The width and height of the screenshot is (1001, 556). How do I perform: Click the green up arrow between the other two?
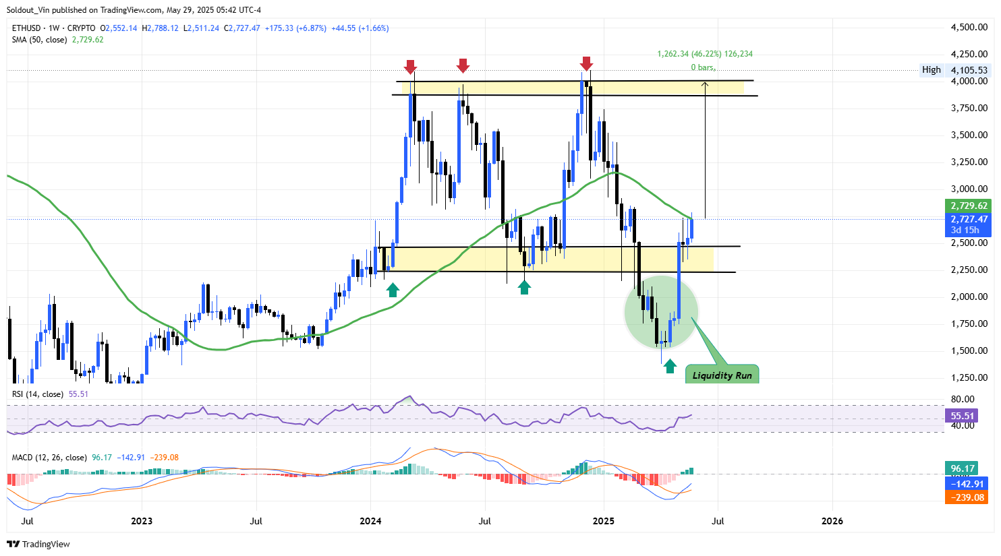pyautogui.click(x=524, y=287)
